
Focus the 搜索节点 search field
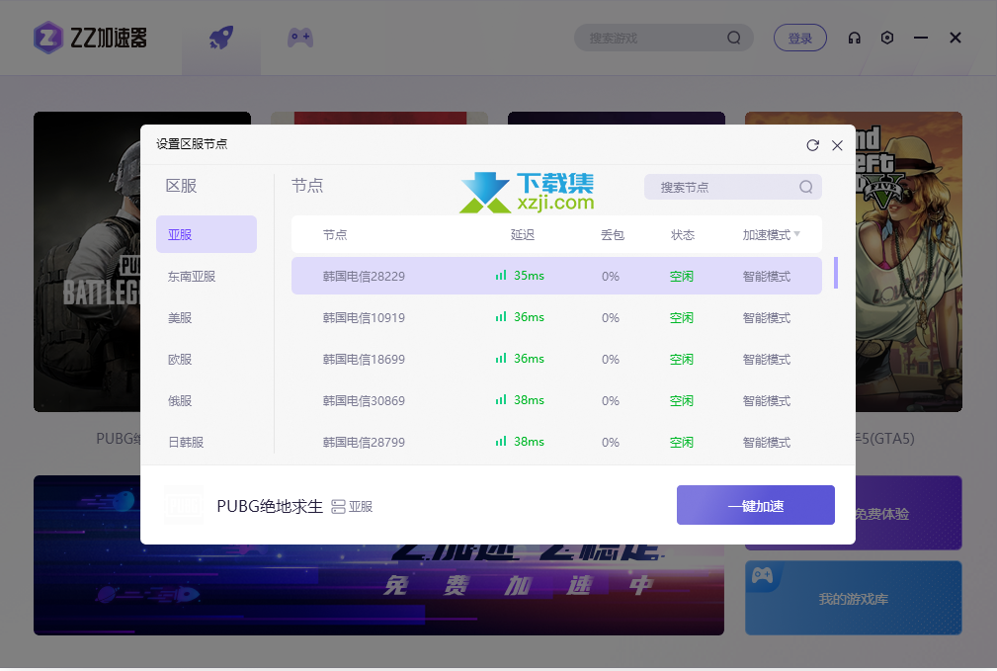pos(732,187)
